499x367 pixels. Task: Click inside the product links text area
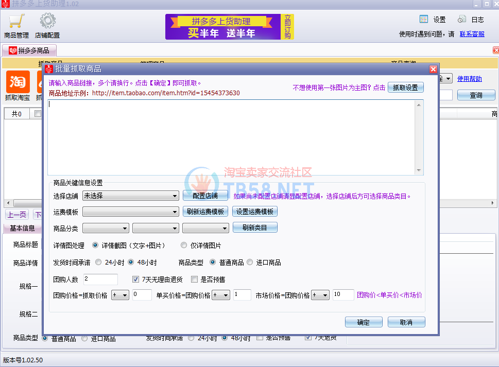pyautogui.click(x=231, y=137)
